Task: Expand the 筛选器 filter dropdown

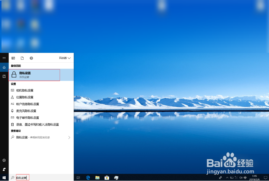Action: click(x=65, y=58)
